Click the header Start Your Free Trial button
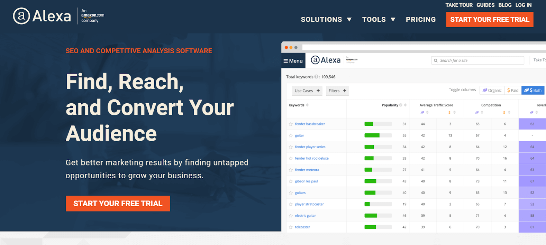The height and width of the screenshot is (245, 546). coord(490,20)
